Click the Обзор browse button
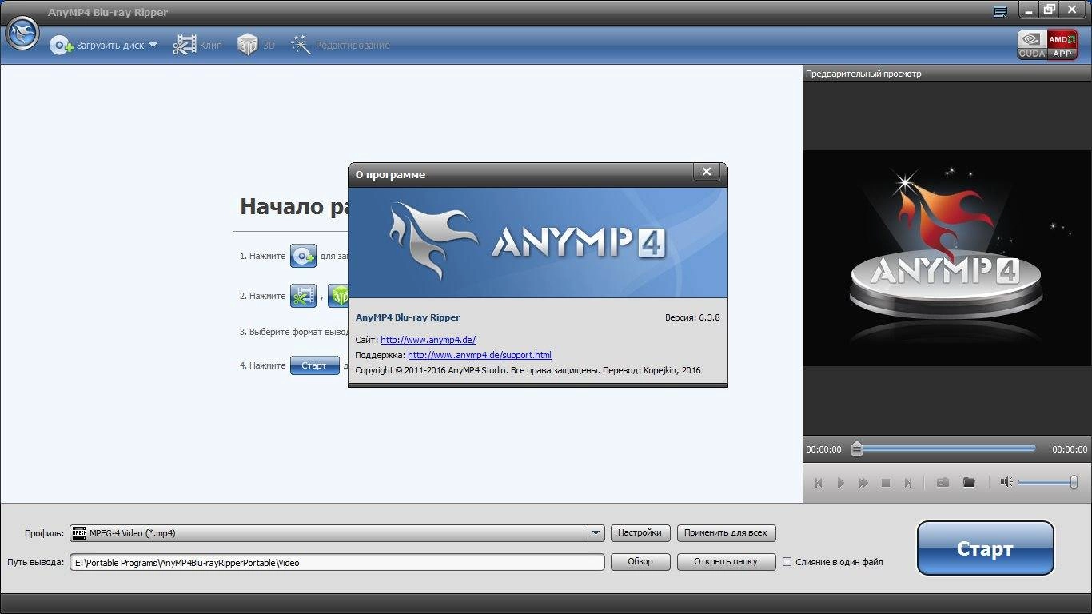Image resolution: width=1092 pixels, height=614 pixels. [640, 562]
